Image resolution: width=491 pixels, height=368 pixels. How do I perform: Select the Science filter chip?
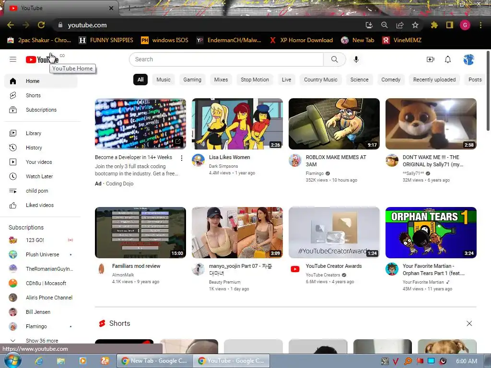point(360,80)
